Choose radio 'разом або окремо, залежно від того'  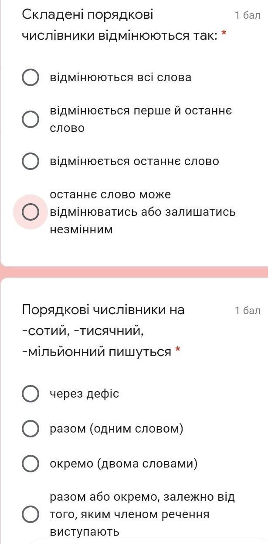[30, 514]
